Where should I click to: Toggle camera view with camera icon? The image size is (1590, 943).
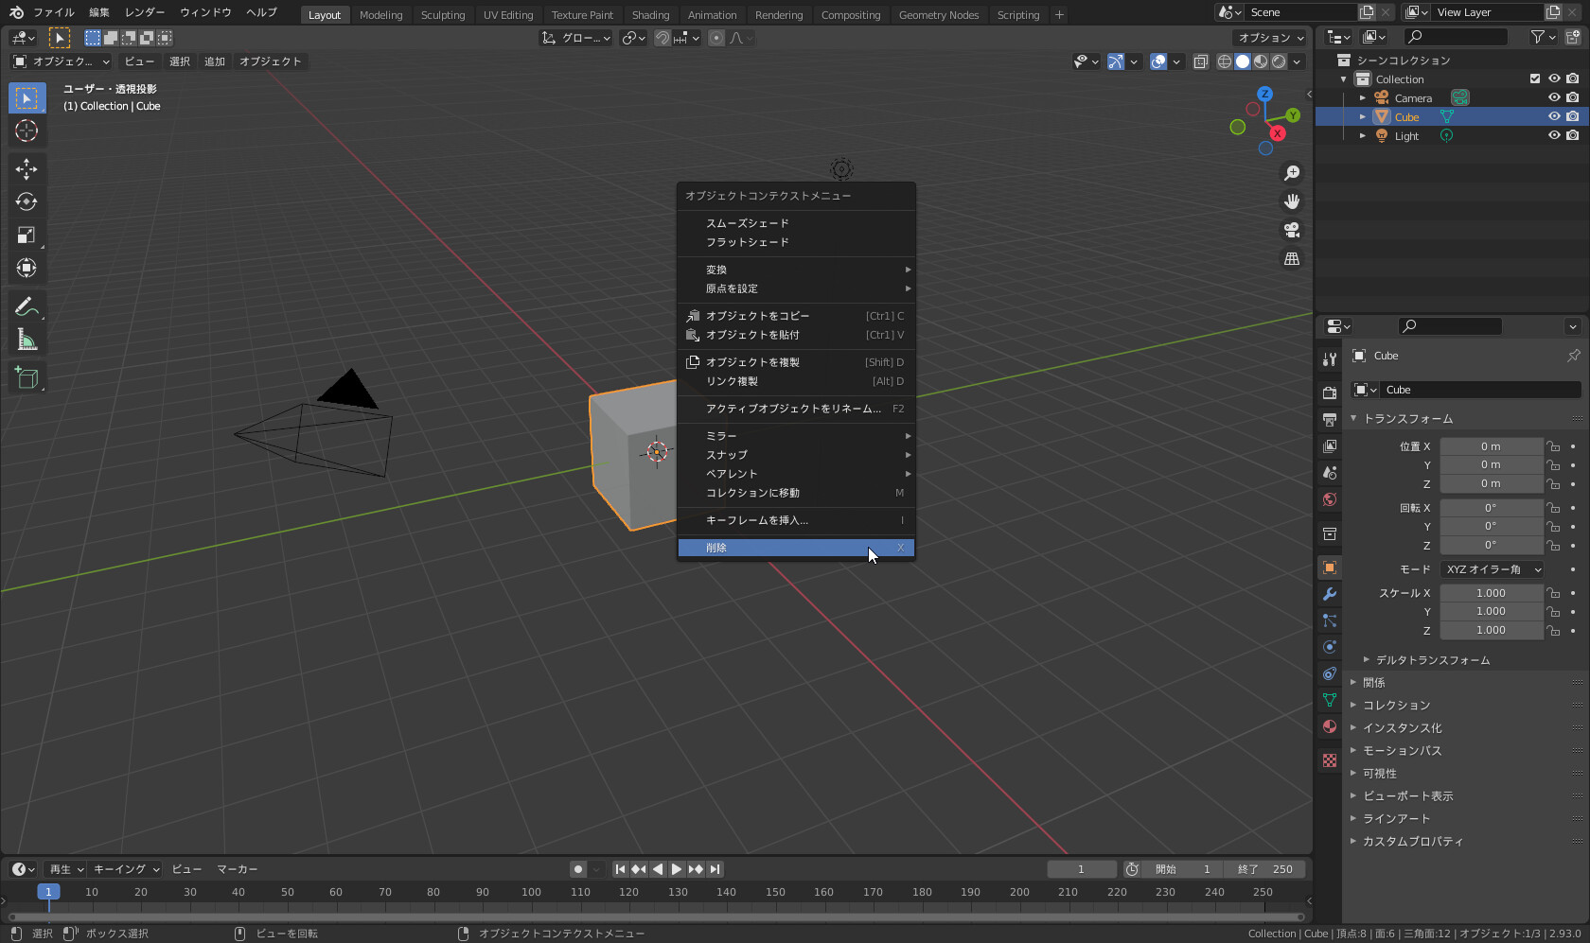point(1292,230)
